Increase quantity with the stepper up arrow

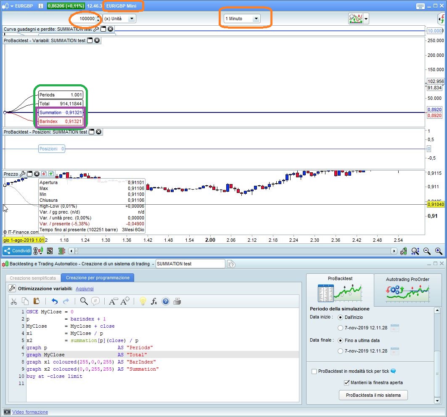click(x=98, y=17)
